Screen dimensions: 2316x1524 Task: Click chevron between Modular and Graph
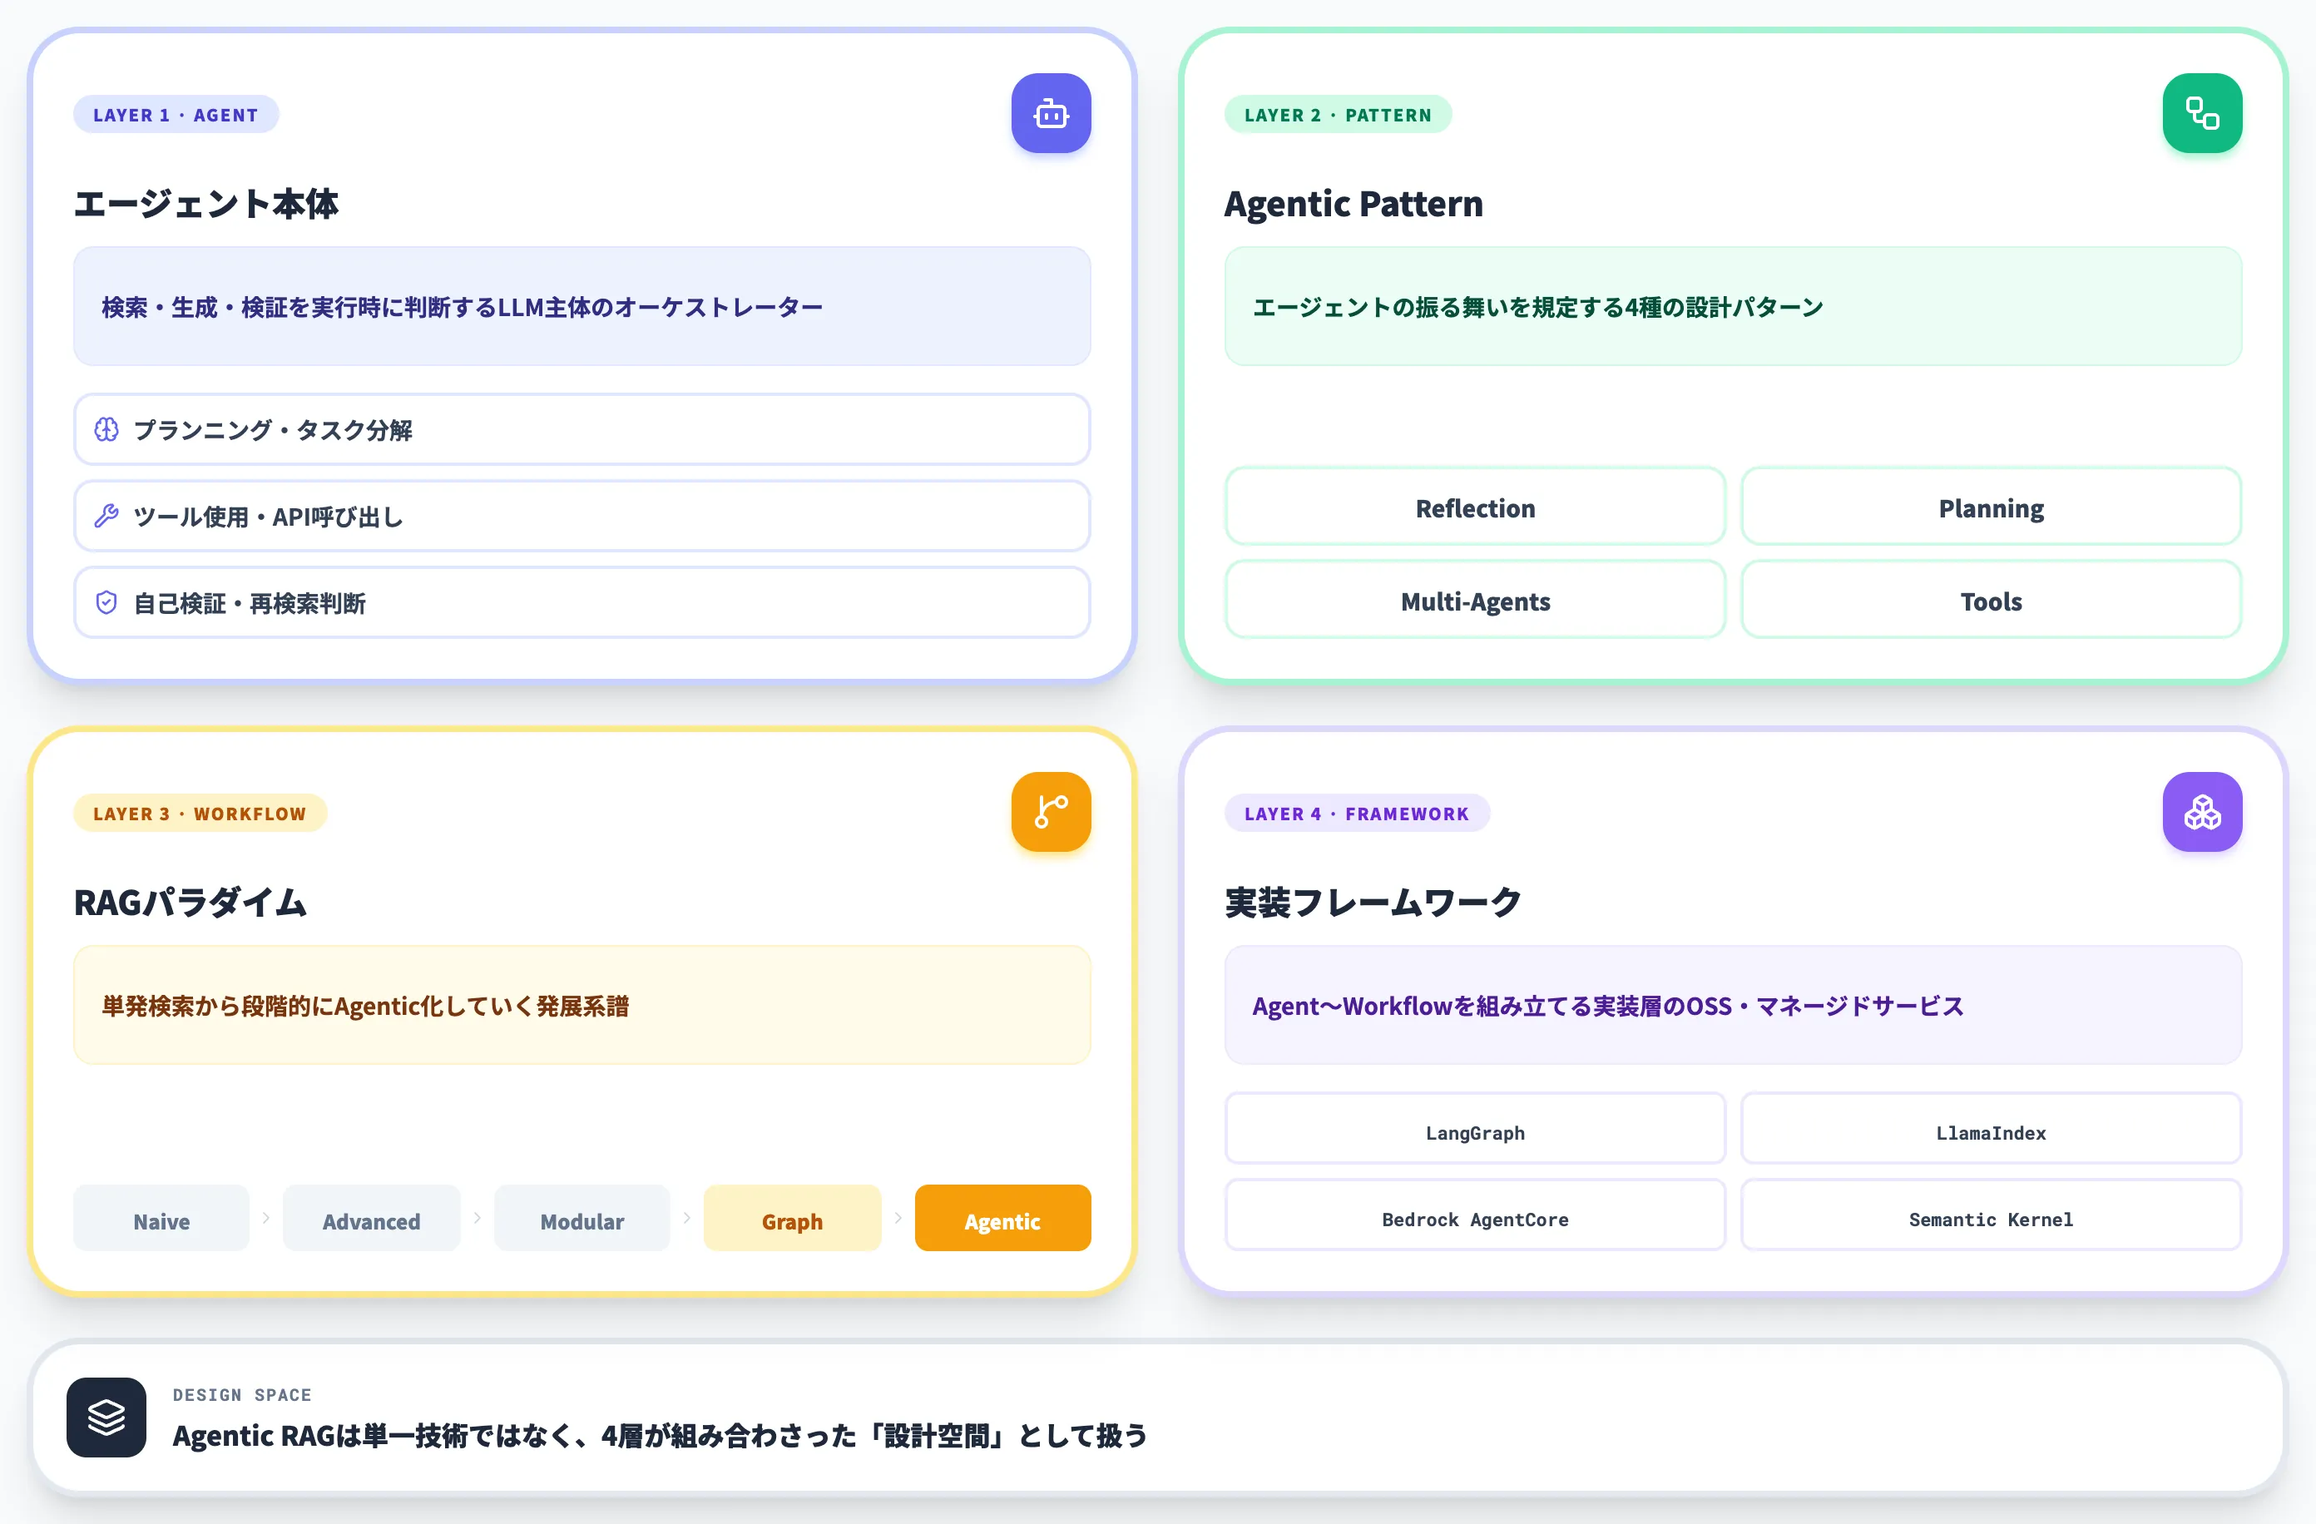687,1219
